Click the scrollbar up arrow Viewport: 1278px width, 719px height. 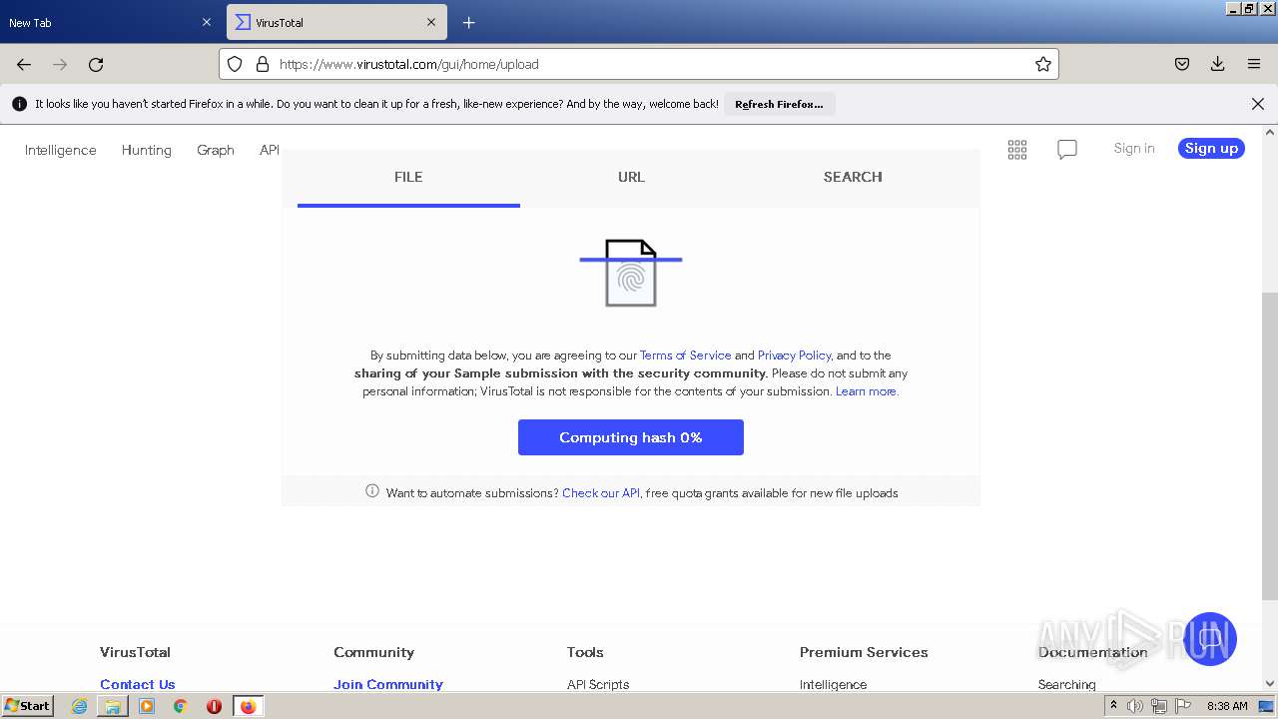(1270, 132)
